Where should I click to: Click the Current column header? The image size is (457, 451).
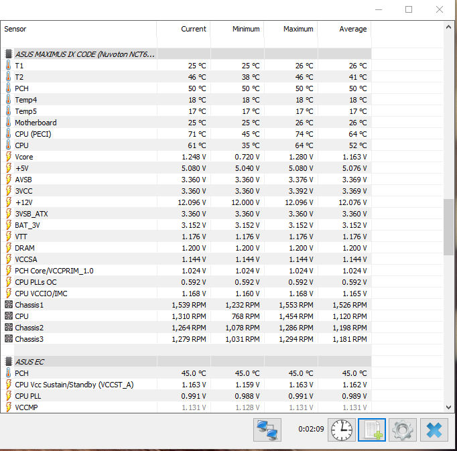tap(184, 29)
